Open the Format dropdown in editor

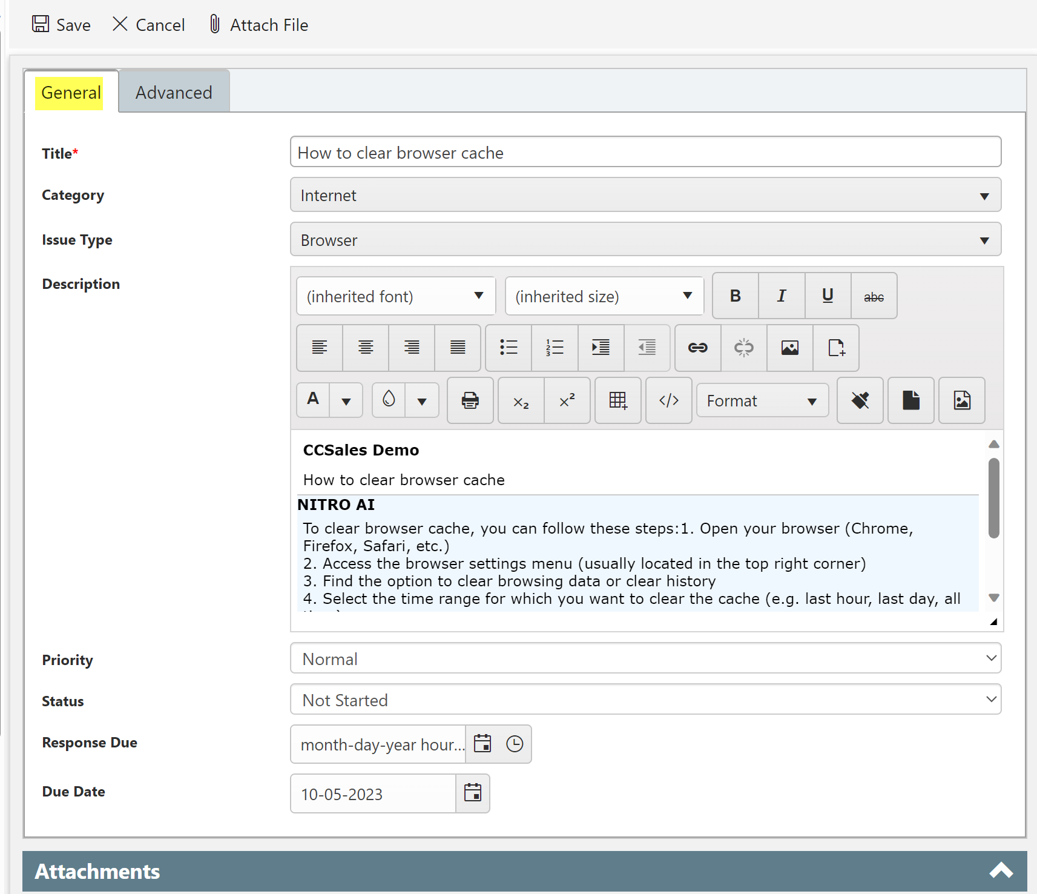tap(762, 400)
